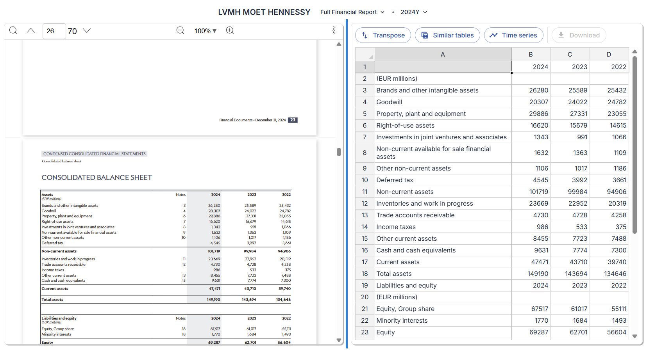Select row 1 header in spreadsheet

click(365, 67)
